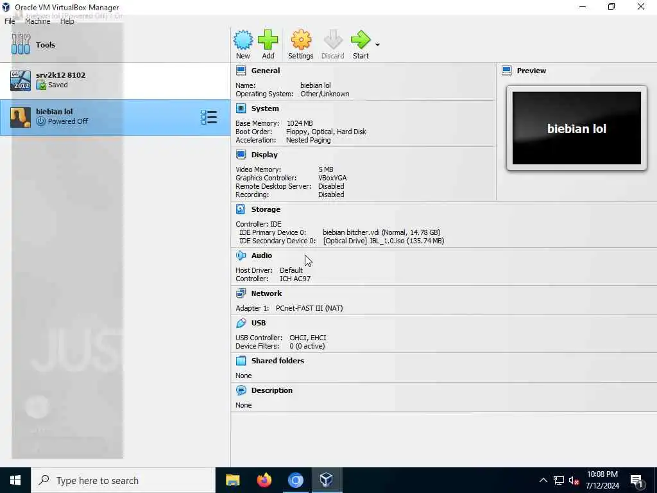This screenshot has width=657, height=493.
Task: Show hidden system tray icons chevron
Action: (543, 480)
